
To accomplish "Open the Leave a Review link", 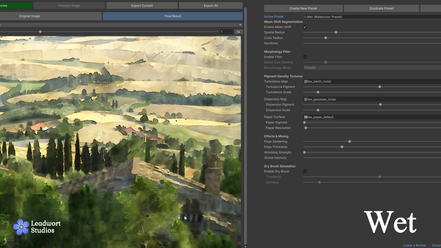I will (415, 245).
